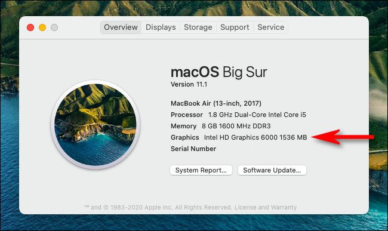Click the greyed-out zoom window button
Screen dimensions: 388x231
pyautogui.click(x=54, y=27)
